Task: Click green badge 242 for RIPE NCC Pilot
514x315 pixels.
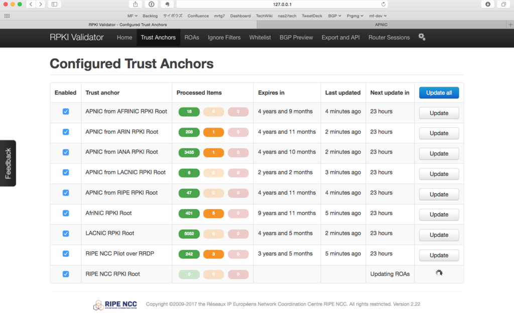Action: [189, 254]
